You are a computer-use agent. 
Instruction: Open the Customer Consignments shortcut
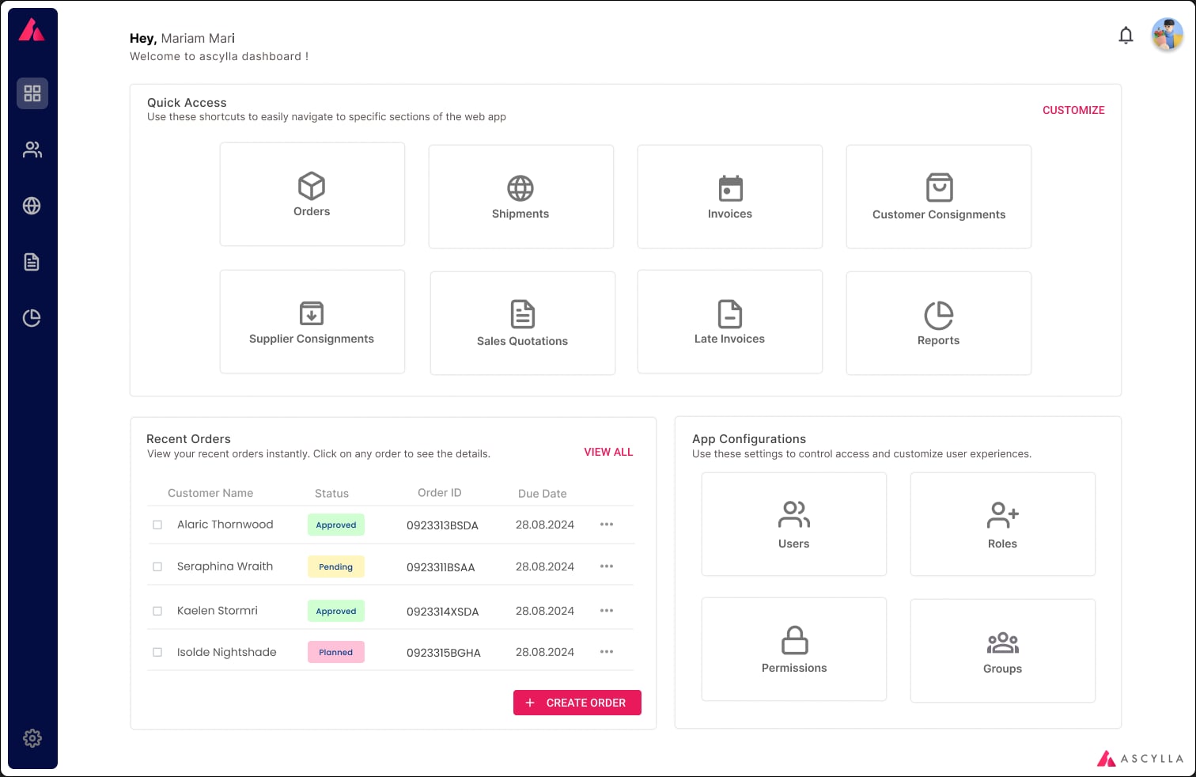(x=938, y=188)
